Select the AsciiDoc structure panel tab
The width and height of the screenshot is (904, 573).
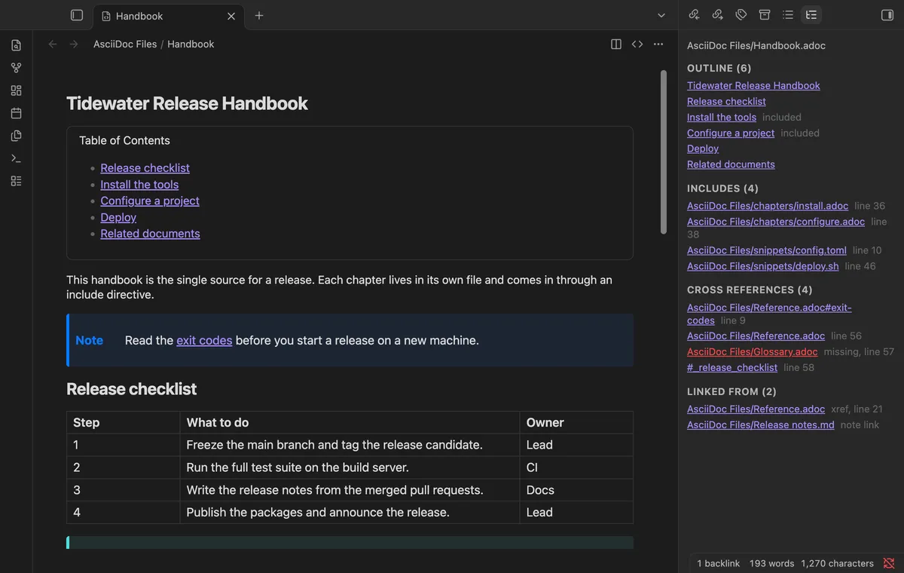pos(811,15)
